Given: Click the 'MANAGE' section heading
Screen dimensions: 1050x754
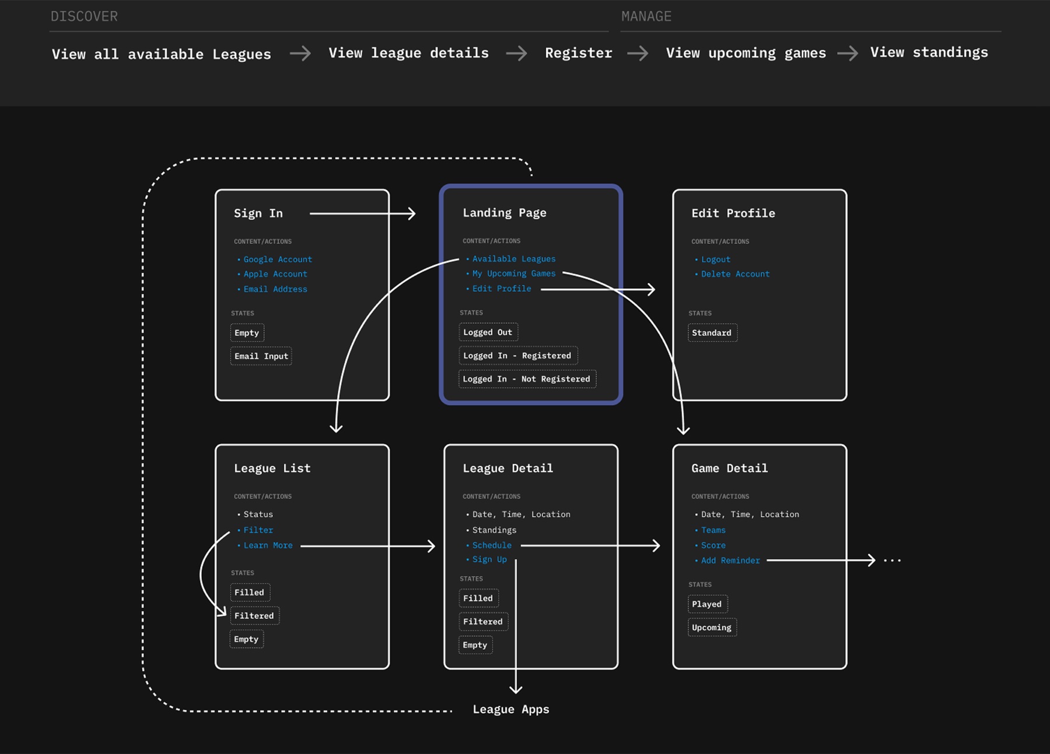Looking at the screenshot, I should click(646, 16).
